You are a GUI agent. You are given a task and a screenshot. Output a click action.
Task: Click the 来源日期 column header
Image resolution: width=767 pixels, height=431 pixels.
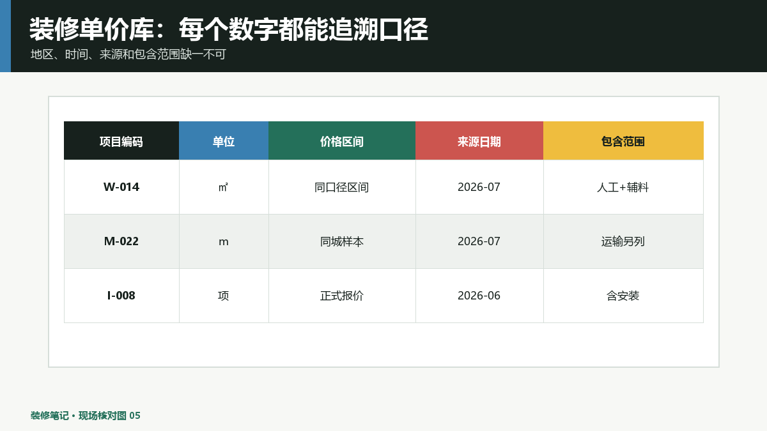point(479,140)
